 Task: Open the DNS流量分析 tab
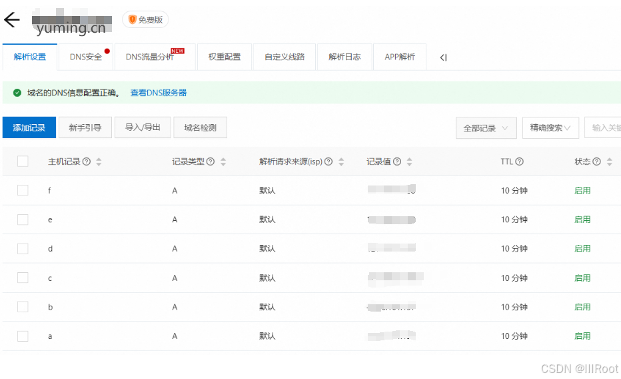[155, 57]
